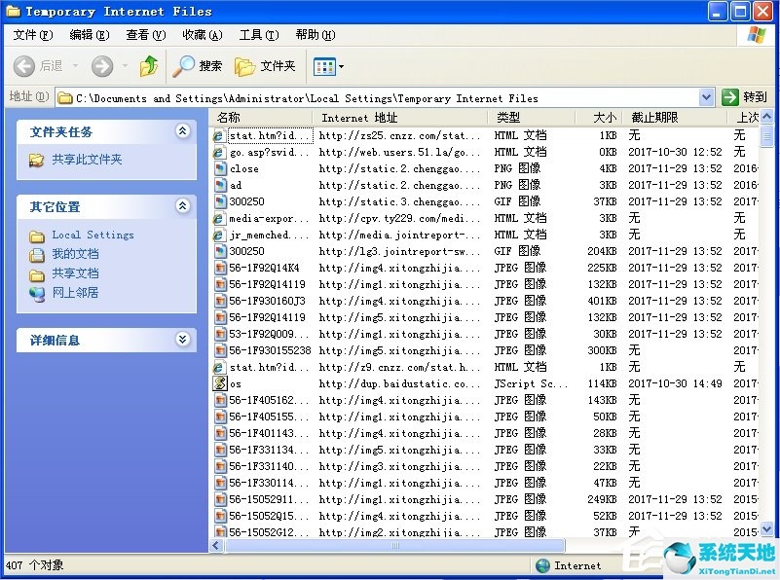Click the 后退 (Back) navigation button
This screenshot has width=780, height=580.
point(31,66)
